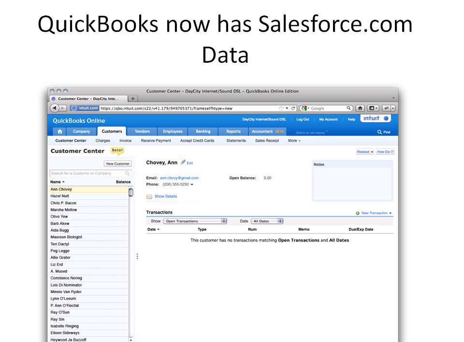The height and width of the screenshot is (342, 464).
Task: Open the URL history dropdown arrow
Action: (287, 109)
